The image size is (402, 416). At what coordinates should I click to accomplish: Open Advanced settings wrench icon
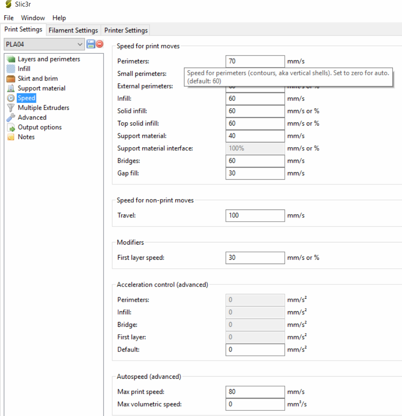tap(11, 117)
